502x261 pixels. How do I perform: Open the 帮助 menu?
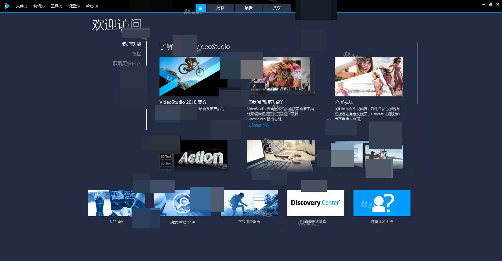pyautogui.click(x=92, y=6)
